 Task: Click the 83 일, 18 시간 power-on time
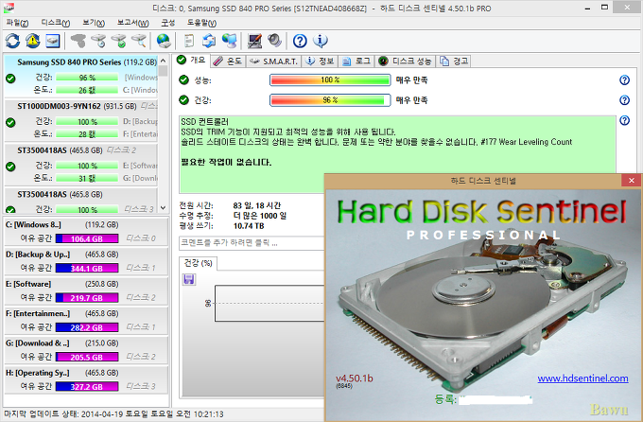[256, 205]
